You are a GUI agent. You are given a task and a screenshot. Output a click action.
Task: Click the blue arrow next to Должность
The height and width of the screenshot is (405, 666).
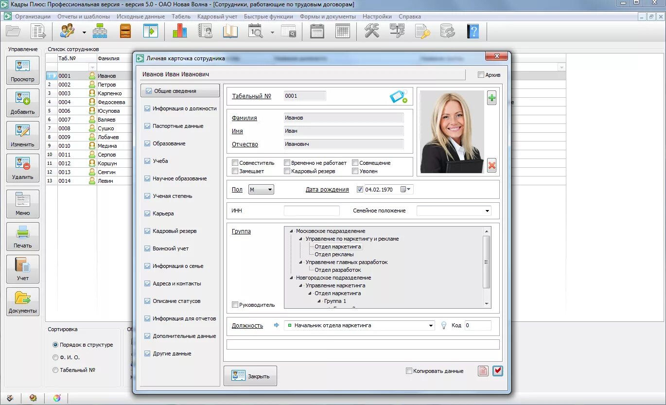277,325
